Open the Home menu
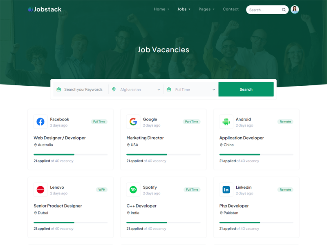 pyautogui.click(x=161, y=9)
